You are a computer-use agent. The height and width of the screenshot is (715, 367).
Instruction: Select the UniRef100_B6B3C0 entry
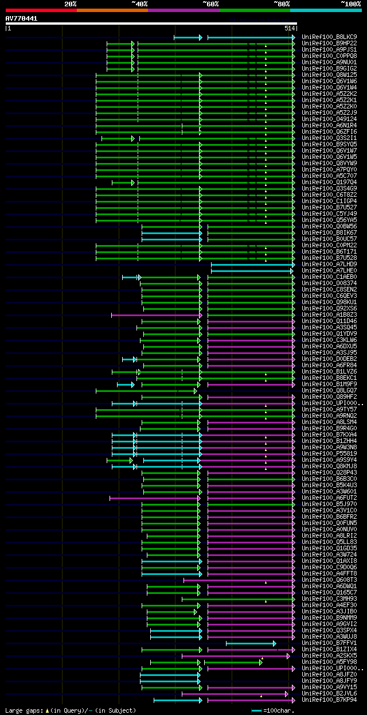[x=329, y=479]
